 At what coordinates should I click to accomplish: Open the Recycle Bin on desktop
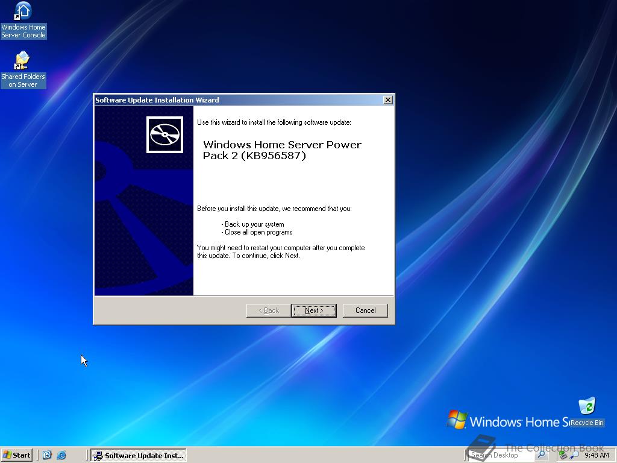coord(587,412)
